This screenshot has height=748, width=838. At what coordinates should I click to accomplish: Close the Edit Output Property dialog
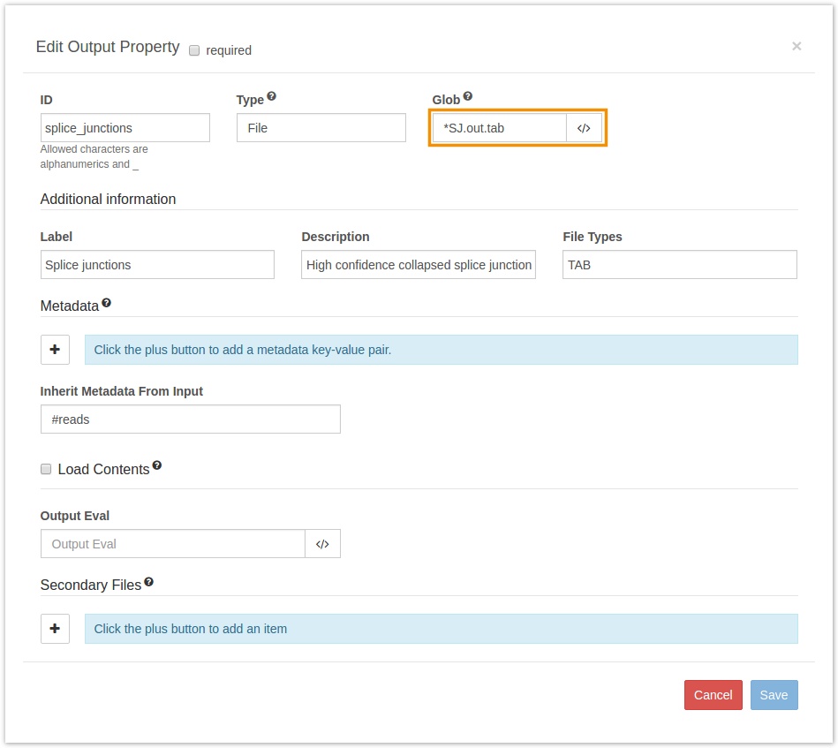[x=796, y=46]
